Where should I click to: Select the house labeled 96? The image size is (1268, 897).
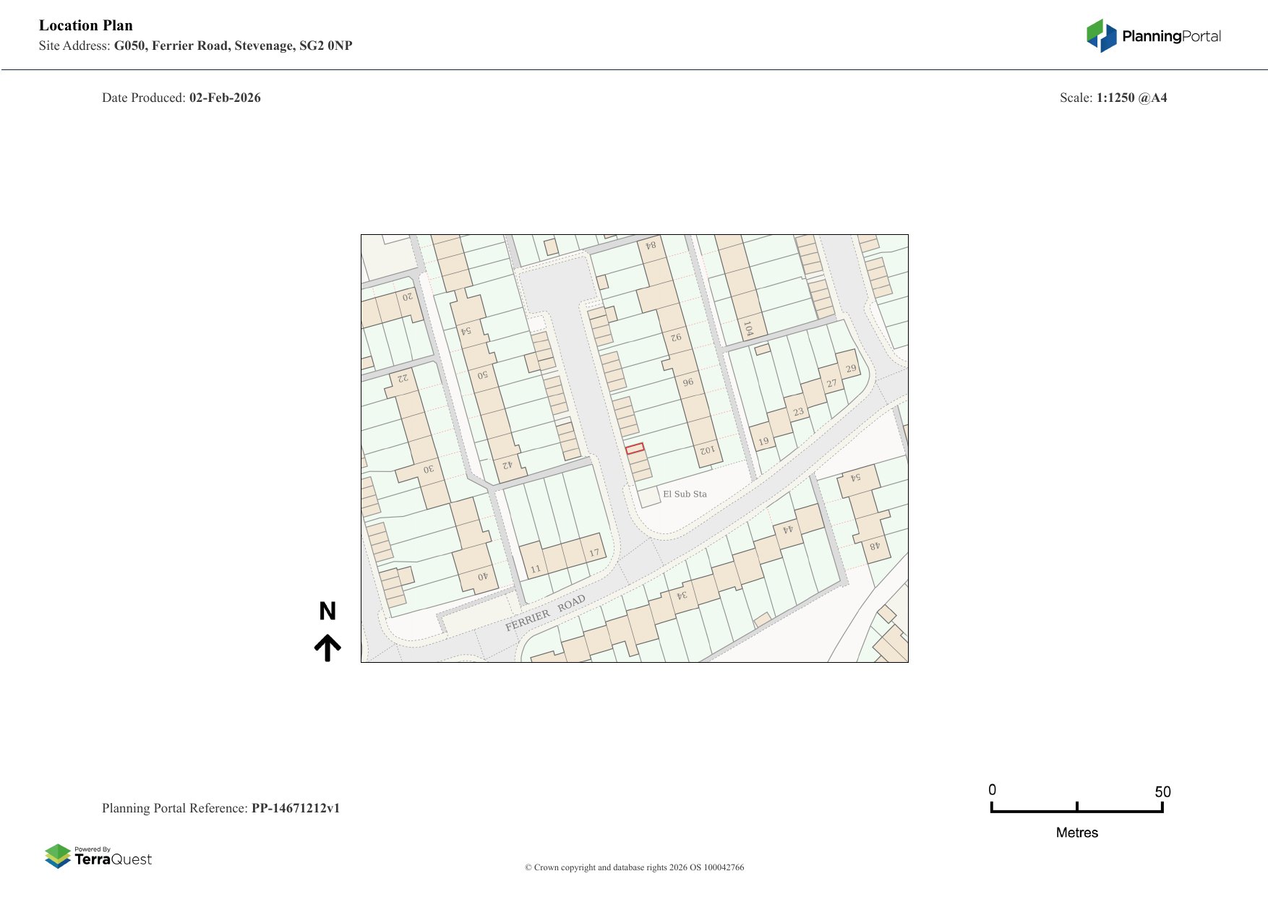pos(687,382)
